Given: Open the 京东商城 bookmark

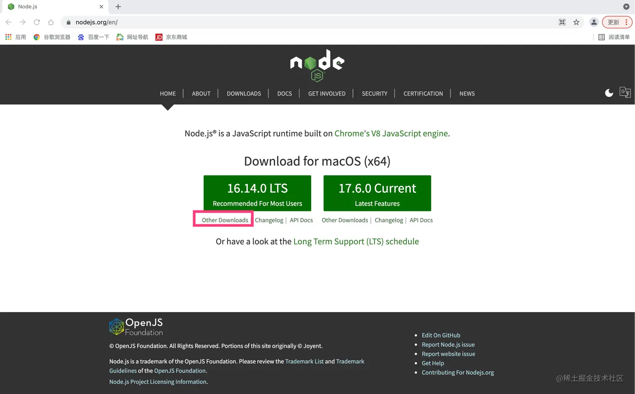Looking at the screenshot, I should click(x=171, y=37).
